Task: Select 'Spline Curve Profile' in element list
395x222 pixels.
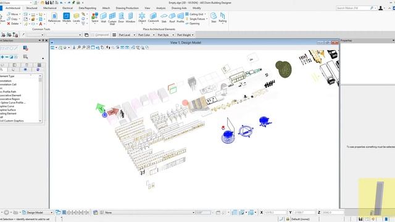Action: pyautogui.click(x=13, y=103)
